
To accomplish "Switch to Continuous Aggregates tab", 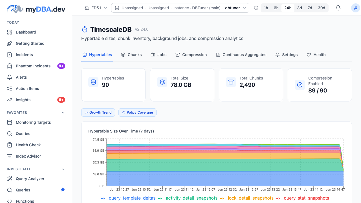I will [x=241, y=55].
